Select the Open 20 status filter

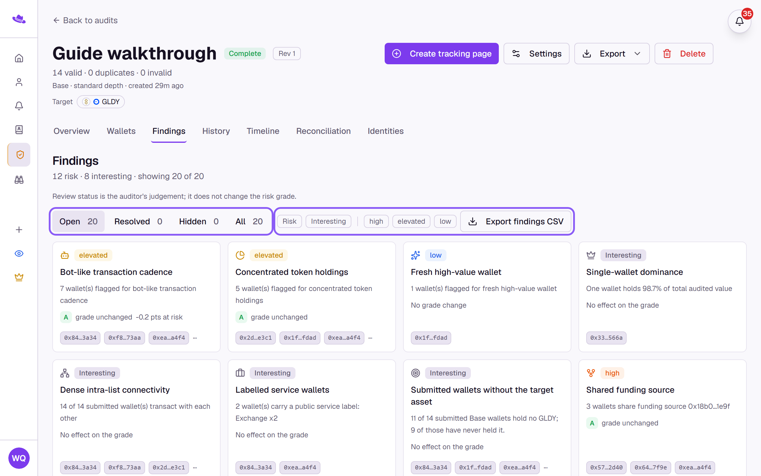coord(78,221)
